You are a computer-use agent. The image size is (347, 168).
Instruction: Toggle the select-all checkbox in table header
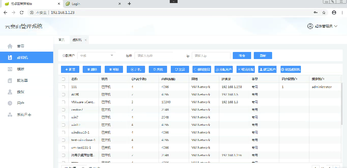pyautogui.click(x=63, y=79)
